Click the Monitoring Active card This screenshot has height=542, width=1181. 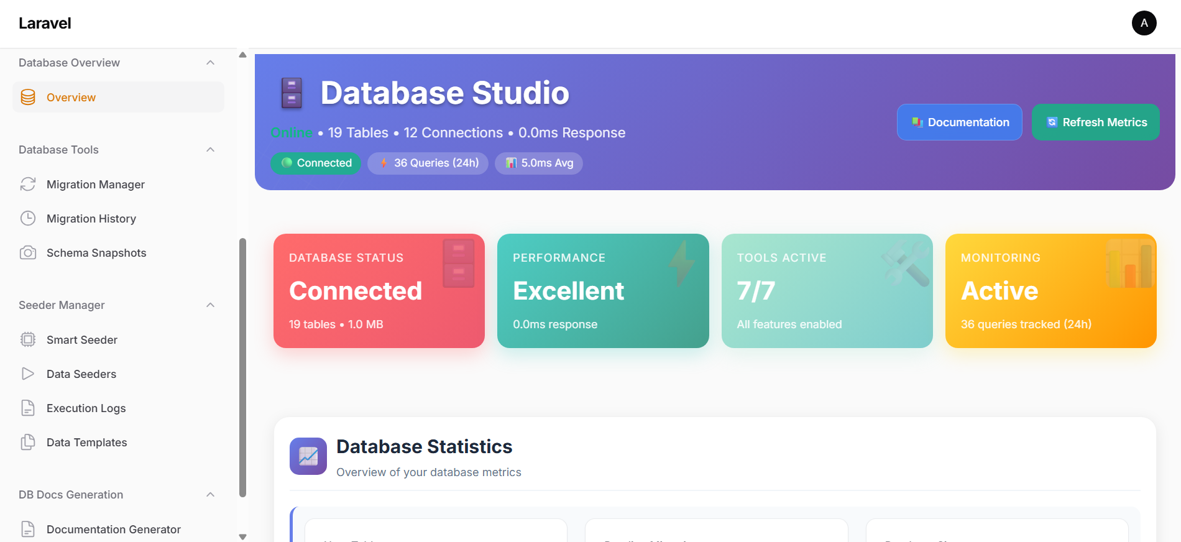click(x=1050, y=291)
